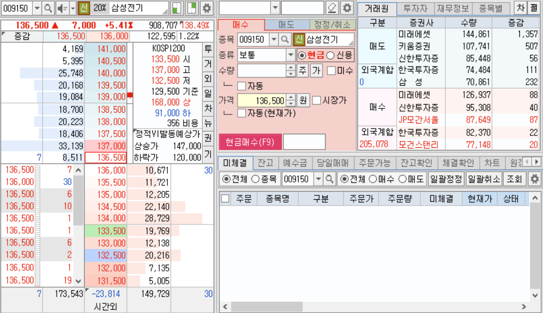Click the 차 side button on order book
The image size is (543, 313).
(x=208, y=108)
